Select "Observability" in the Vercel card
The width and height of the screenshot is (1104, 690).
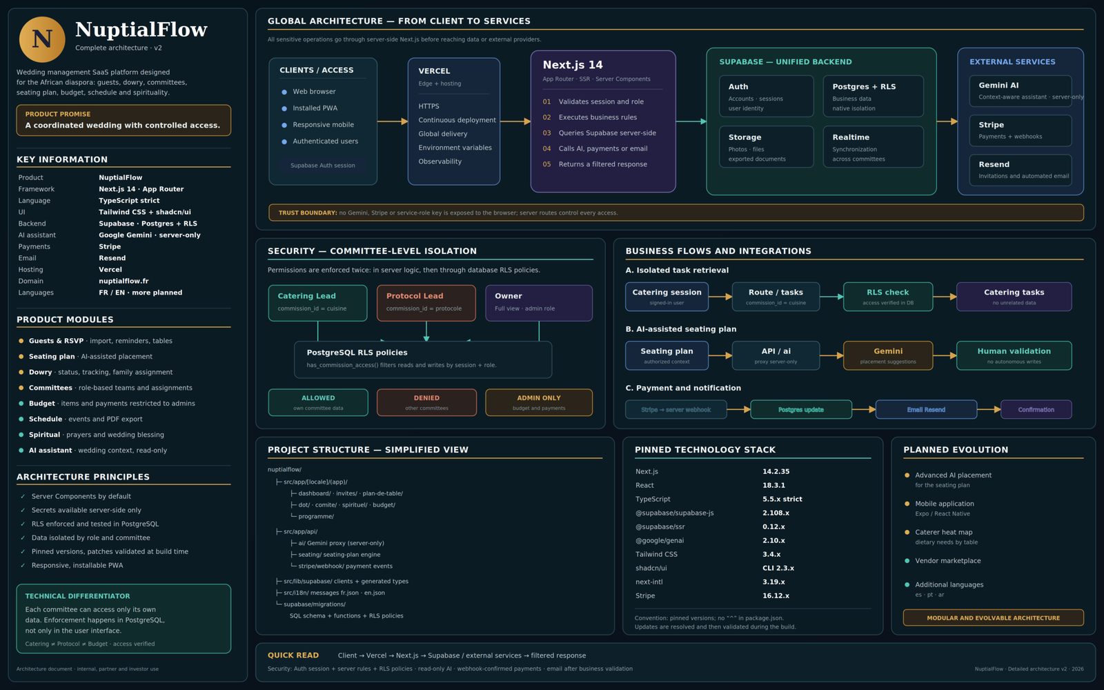pyautogui.click(x=440, y=161)
